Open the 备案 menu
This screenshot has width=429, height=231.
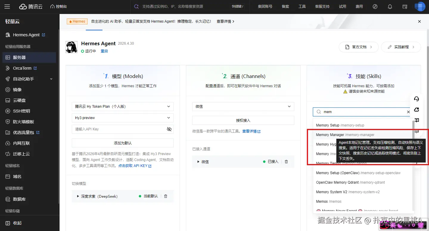point(285,7)
